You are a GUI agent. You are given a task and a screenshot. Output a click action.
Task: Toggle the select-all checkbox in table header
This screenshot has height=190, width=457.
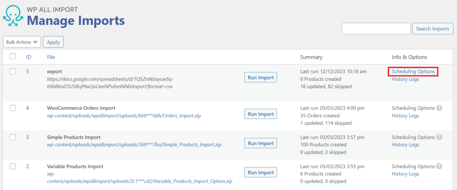13,57
